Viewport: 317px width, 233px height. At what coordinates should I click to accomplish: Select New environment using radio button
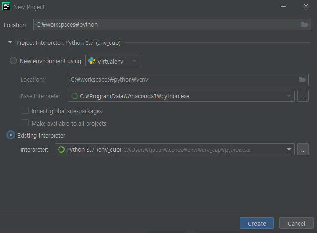click(13, 61)
